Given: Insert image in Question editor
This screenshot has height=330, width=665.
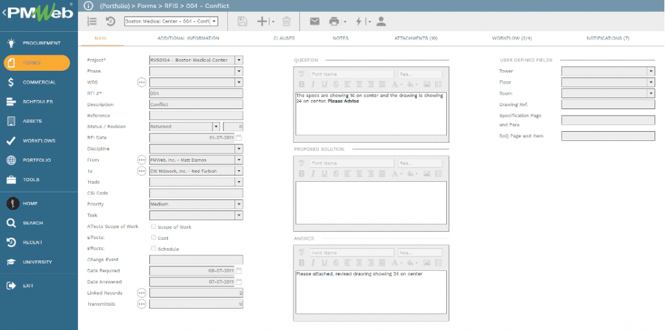Looking at the screenshot, I should tap(427, 84).
